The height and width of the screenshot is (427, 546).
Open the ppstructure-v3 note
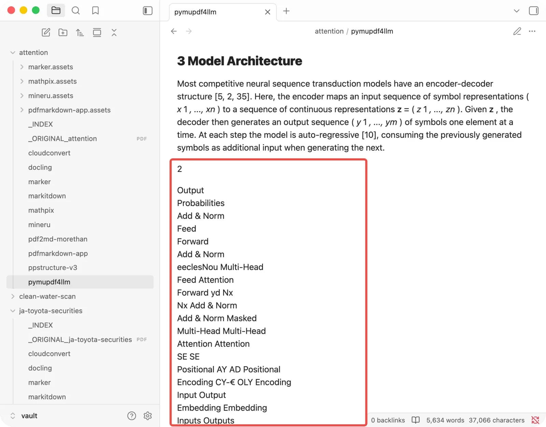click(x=53, y=268)
